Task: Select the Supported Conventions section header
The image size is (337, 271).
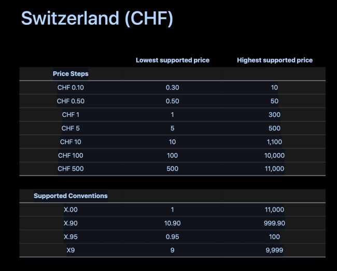Action: [71, 196]
